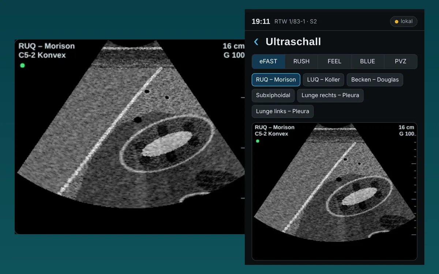This screenshot has width=439, height=274.
Task: Click the 16 cm depth label in the panel image
Action: click(x=406, y=128)
